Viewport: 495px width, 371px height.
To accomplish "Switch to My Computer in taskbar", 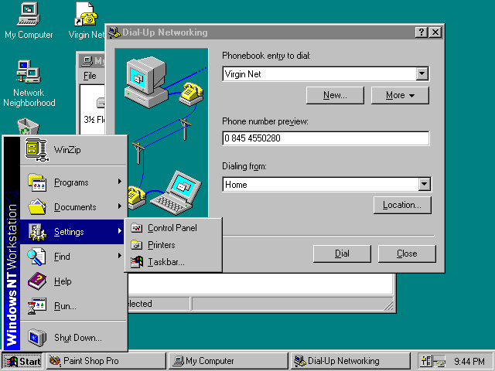I will click(228, 361).
